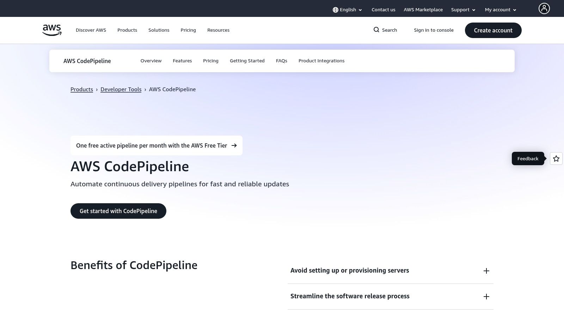Click 'Get started with CodePipeline'

pos(118,211)
